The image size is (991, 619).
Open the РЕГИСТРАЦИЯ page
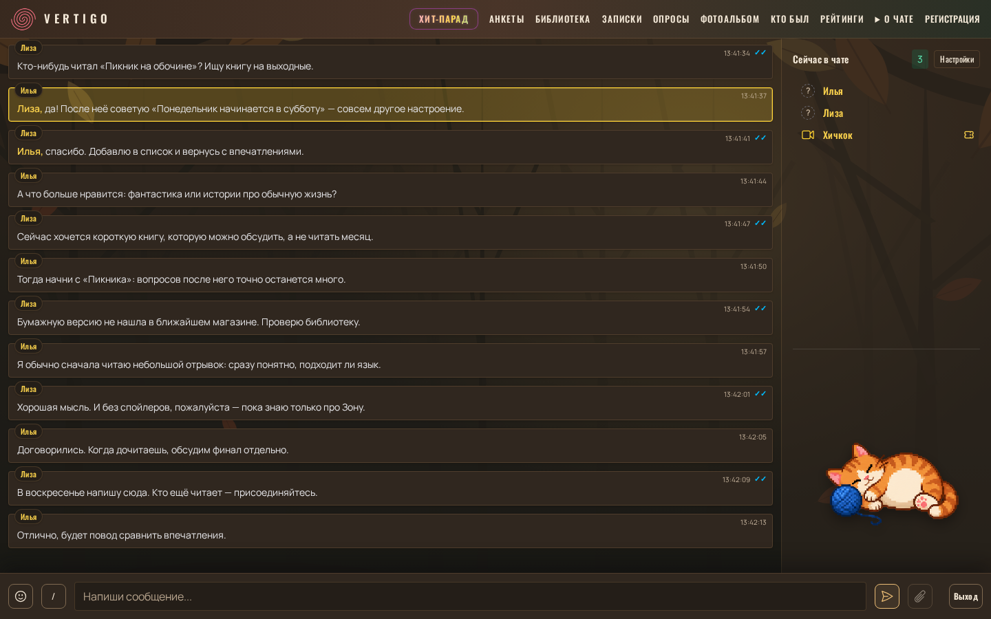pyautogui.click(x=952, y=19)
